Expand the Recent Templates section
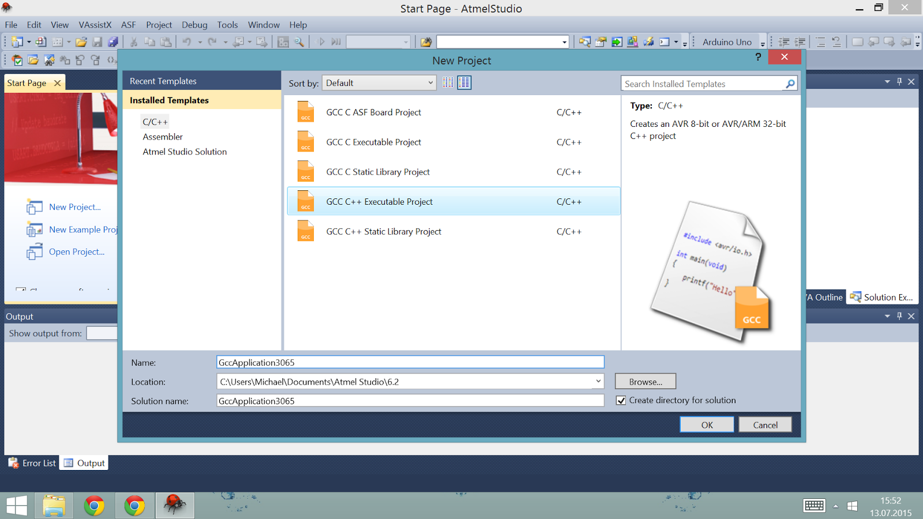The width and height of the screenshot is (923, 519). point(202,81)
